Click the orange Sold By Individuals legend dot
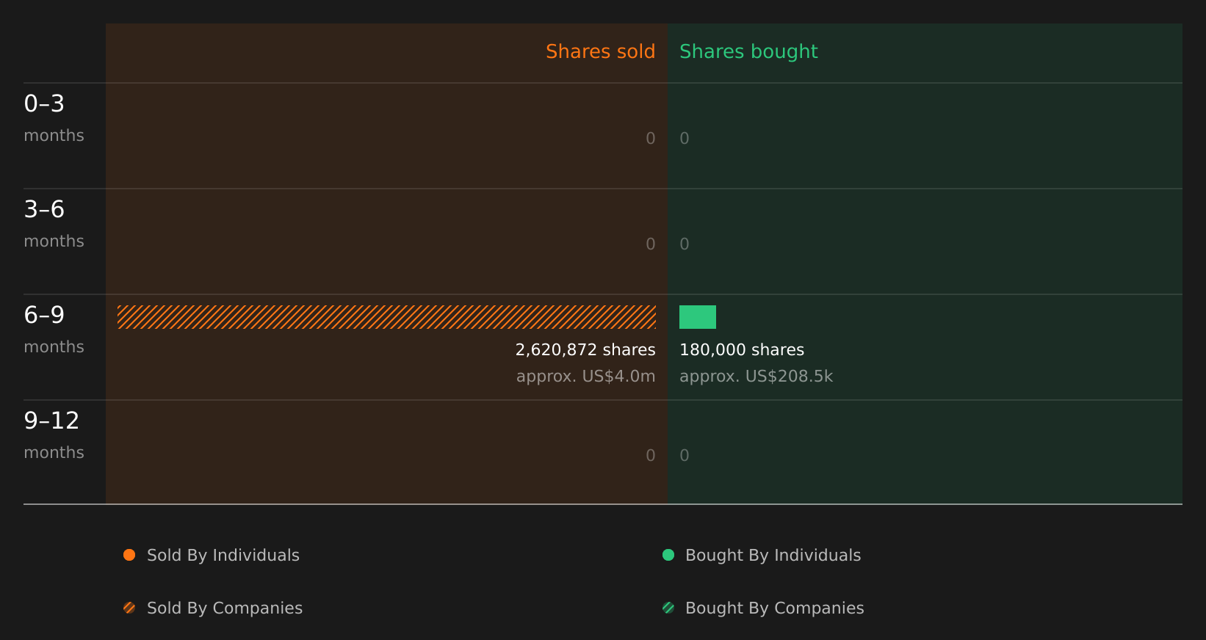Viewport: 1206px width, 640px height. (x=129, y=555)
